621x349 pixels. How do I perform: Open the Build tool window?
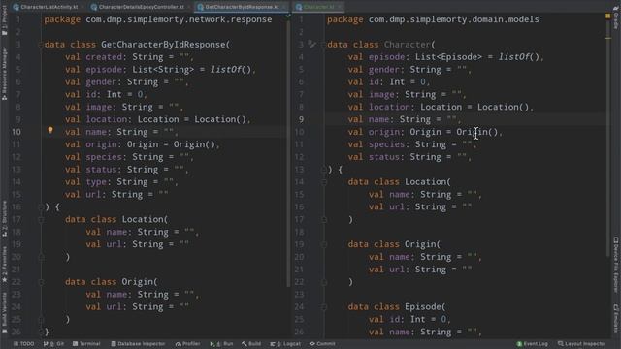tap(251, 344)
